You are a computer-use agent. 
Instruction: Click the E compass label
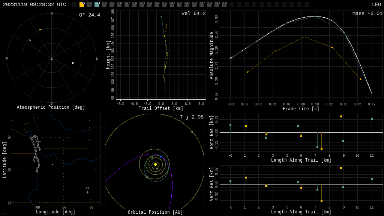(96, 58)
